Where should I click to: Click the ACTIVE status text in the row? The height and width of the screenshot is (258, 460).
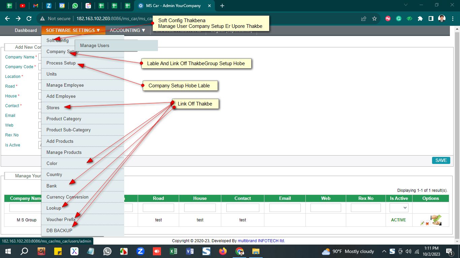point(398,220)
